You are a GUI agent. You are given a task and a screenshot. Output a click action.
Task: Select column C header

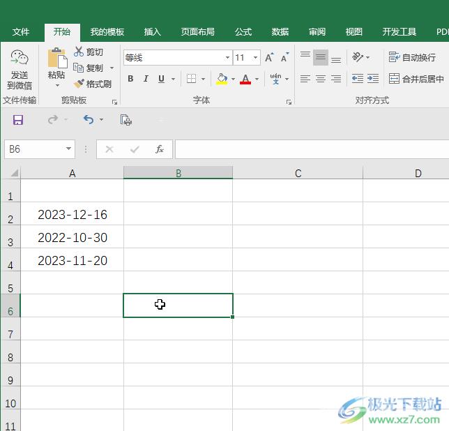point(298,173)
